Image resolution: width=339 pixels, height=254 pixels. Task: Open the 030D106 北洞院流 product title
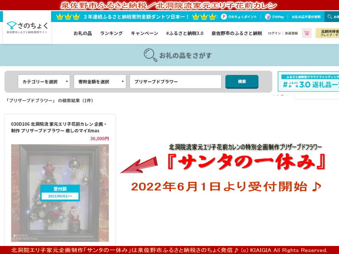pyautogui.click(x=58, y=127)
